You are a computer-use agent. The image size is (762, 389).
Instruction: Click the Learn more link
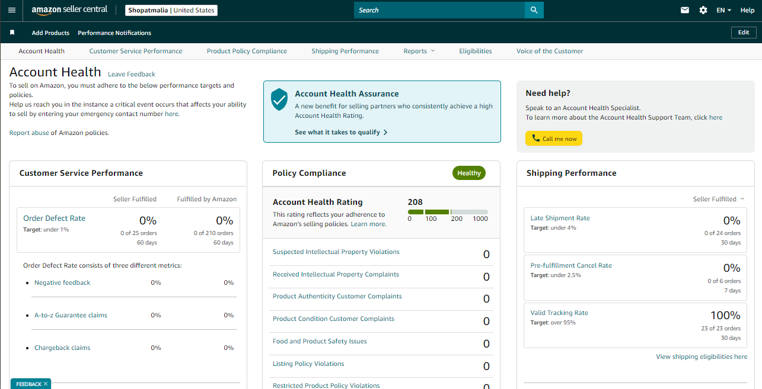368,224
